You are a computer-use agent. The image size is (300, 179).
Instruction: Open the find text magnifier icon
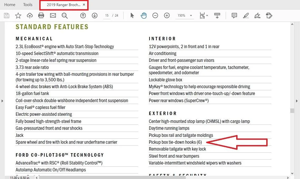click(x=65, y=16)
